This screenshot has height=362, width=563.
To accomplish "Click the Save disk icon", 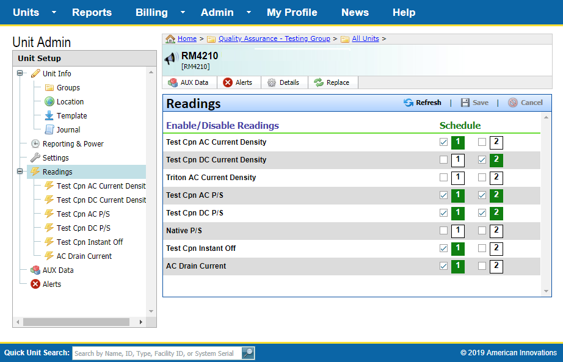I will tap(465, 103).
